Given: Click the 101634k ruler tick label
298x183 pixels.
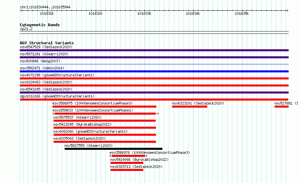Looking at the screenshot, I should point(193,13).
